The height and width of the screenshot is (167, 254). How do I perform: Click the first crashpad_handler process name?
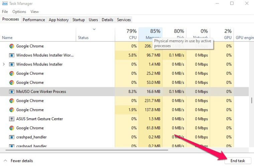tap(31, 137)
